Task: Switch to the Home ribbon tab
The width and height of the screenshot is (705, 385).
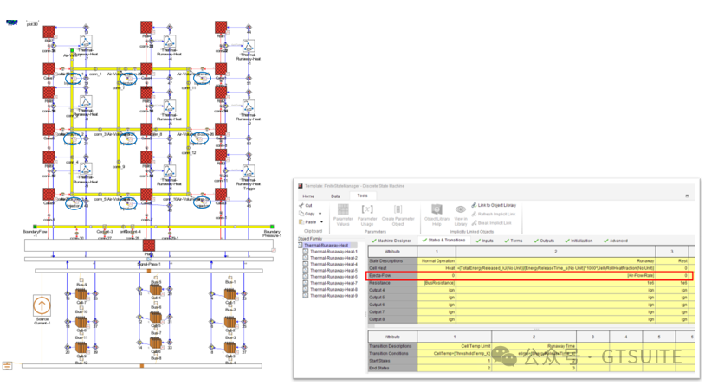Action: pos(308,196)
